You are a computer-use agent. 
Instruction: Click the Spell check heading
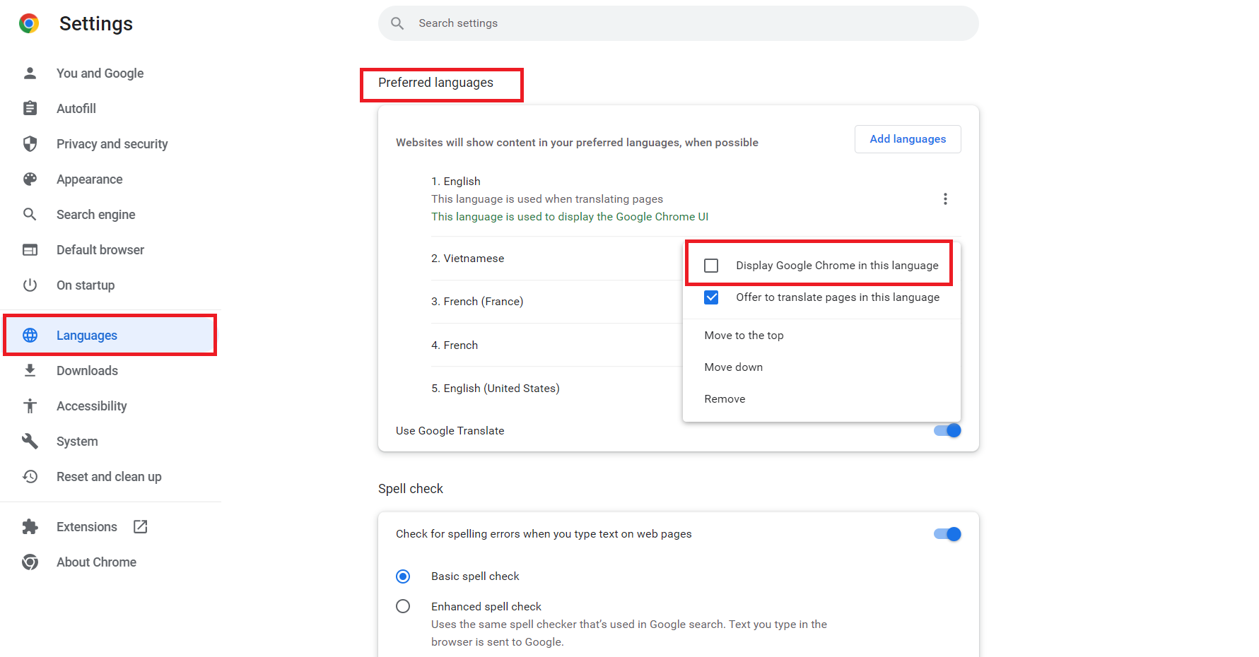(411, 488)
